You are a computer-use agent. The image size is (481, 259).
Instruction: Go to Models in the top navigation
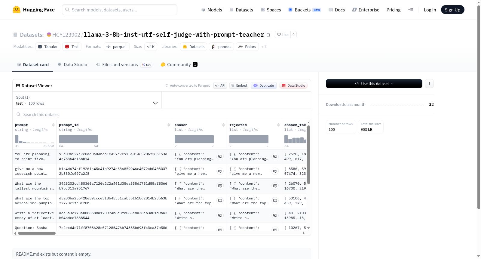[x=212, y=10]
